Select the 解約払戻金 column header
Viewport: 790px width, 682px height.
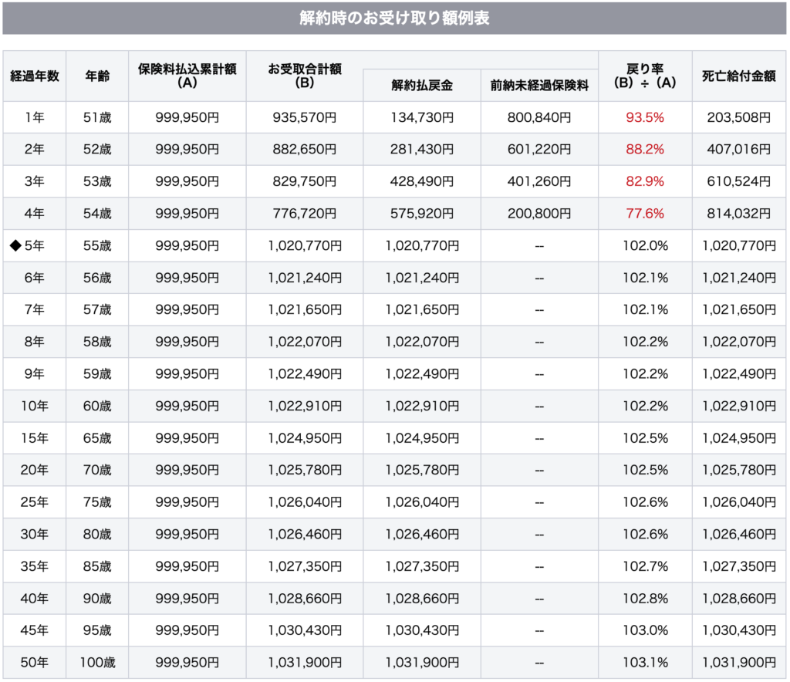[x=421, y=86]
